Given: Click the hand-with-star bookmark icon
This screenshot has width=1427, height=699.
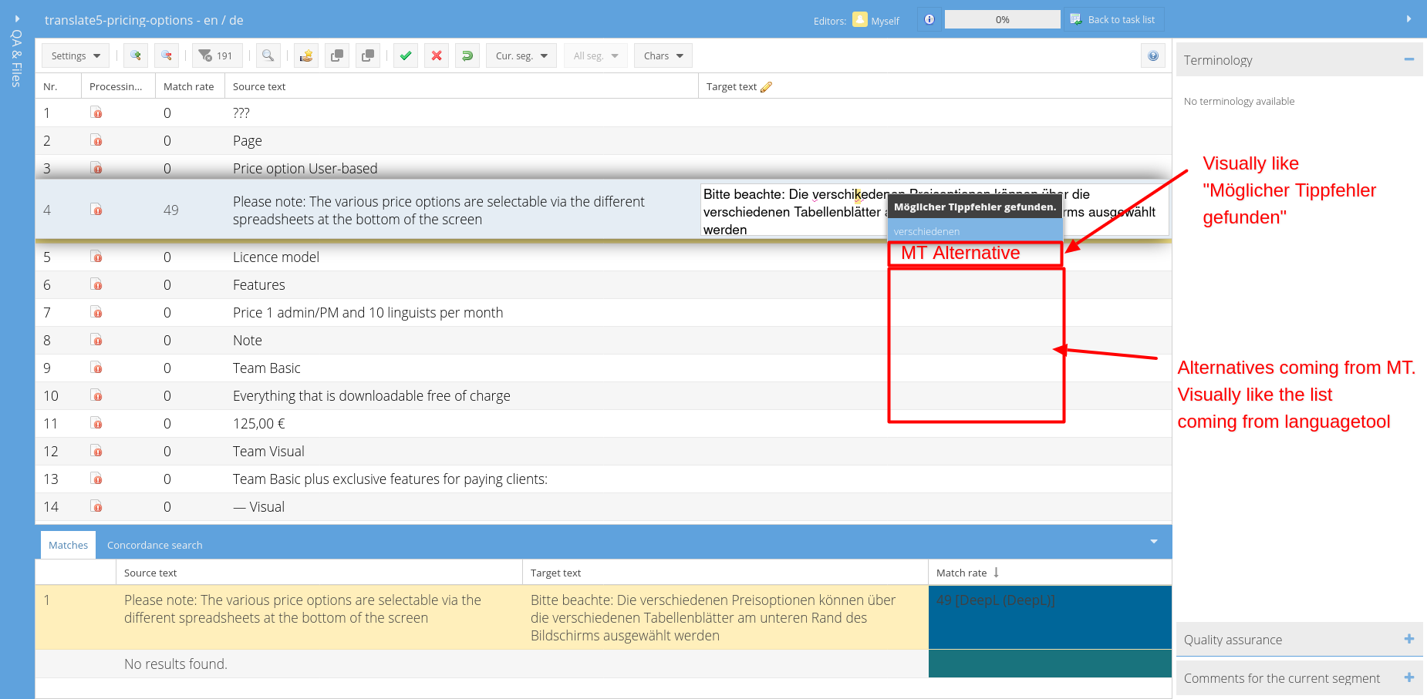Looking at the screenshot, I should (x=306, y=55).
